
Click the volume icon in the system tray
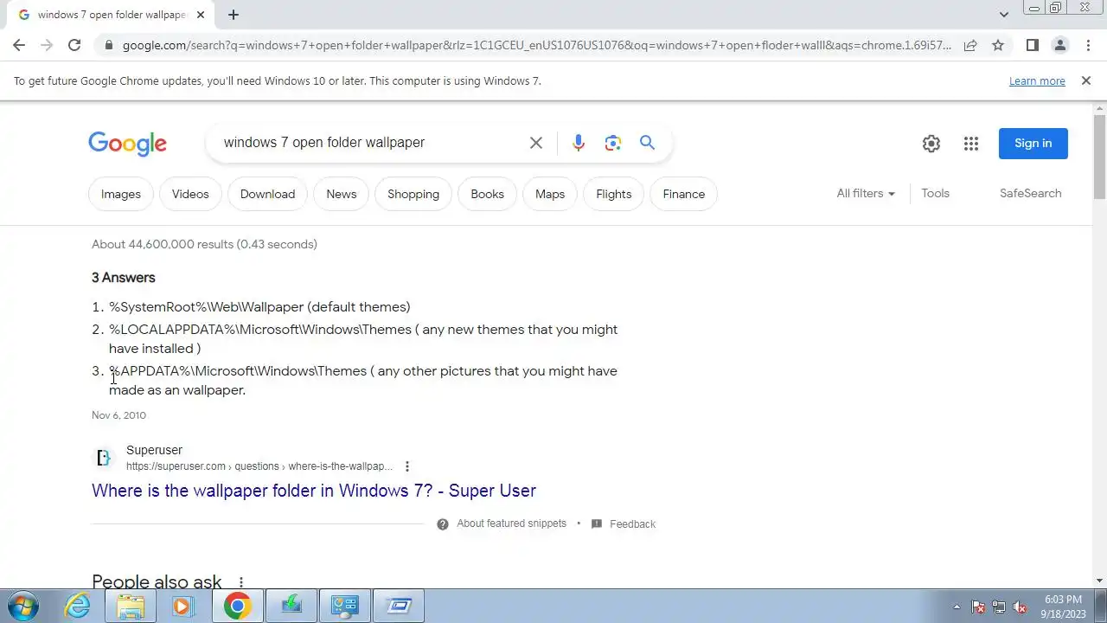pyautogui.click(x=1020, y=607)
